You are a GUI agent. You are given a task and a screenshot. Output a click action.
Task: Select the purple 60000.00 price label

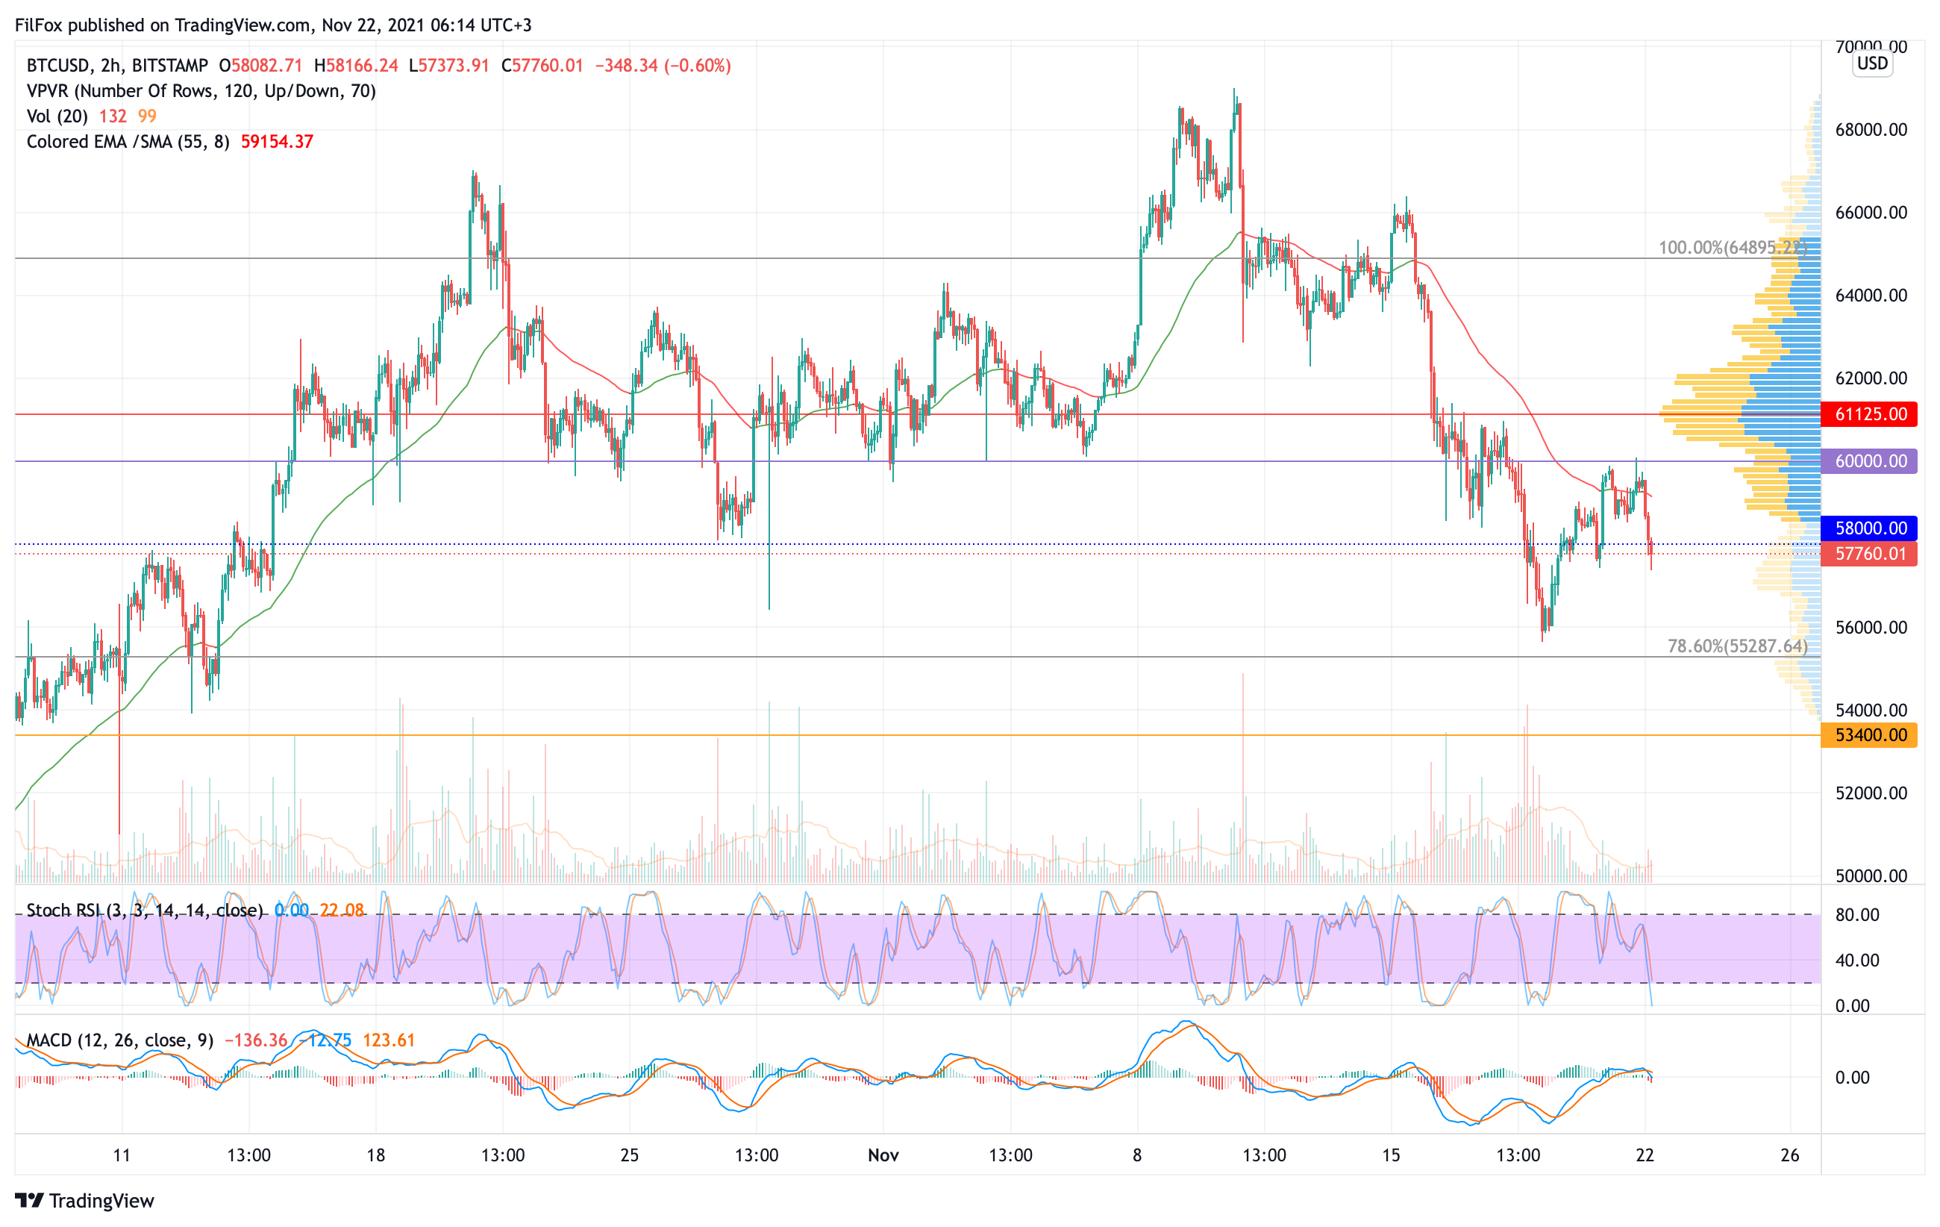point(1869,460)
